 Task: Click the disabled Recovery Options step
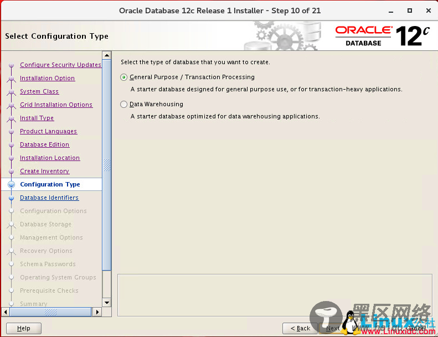pos(46,251)
